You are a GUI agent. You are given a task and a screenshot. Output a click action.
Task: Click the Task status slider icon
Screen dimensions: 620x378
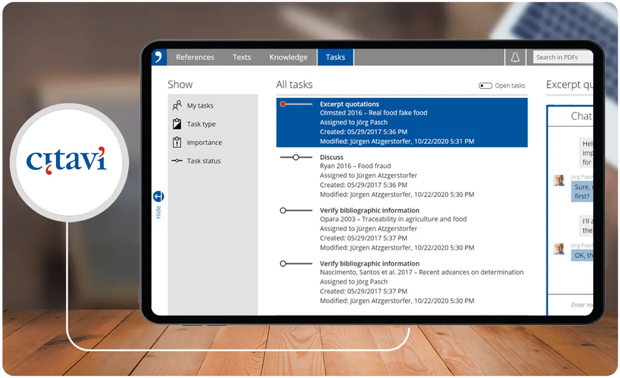pyautogui.click(x=177, y=161)
